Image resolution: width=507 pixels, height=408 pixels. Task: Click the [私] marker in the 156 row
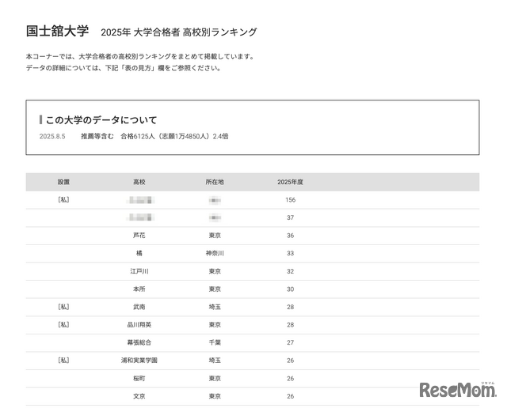pyautogui.click(x=63, y=200)
